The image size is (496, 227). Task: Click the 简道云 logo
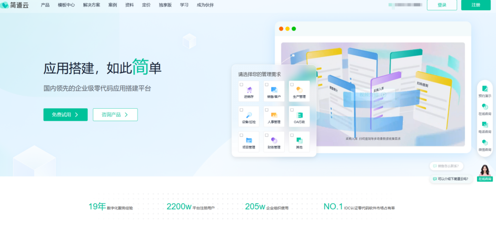coord(15,5)
